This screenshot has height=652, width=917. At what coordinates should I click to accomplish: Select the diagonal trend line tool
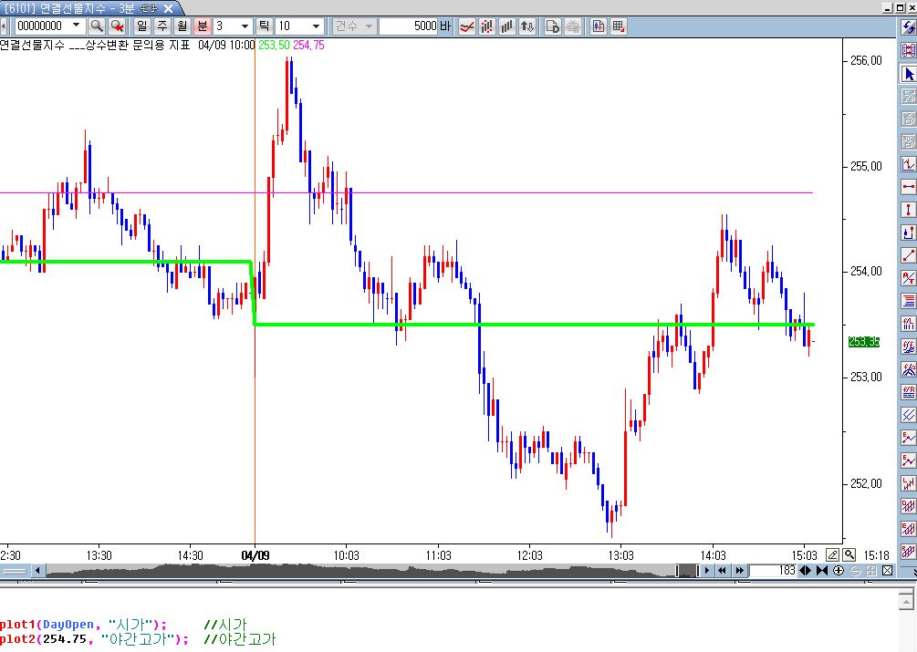click(908, 254)
